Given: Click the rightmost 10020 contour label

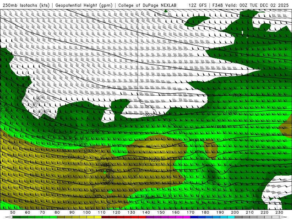Looking at the screenshot, I should coord(231,112).
